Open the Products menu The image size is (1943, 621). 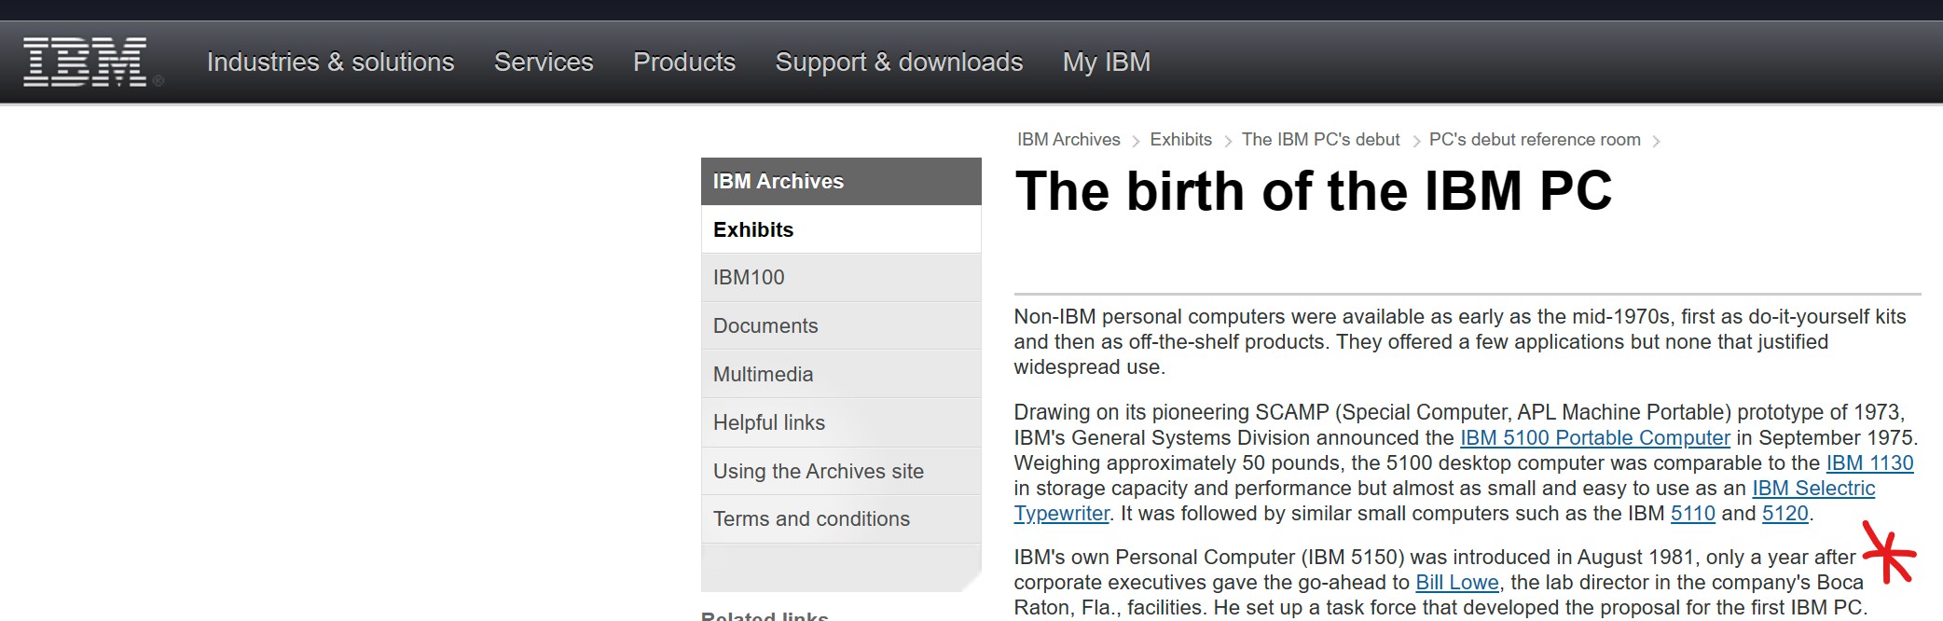[x=684, y=62]
